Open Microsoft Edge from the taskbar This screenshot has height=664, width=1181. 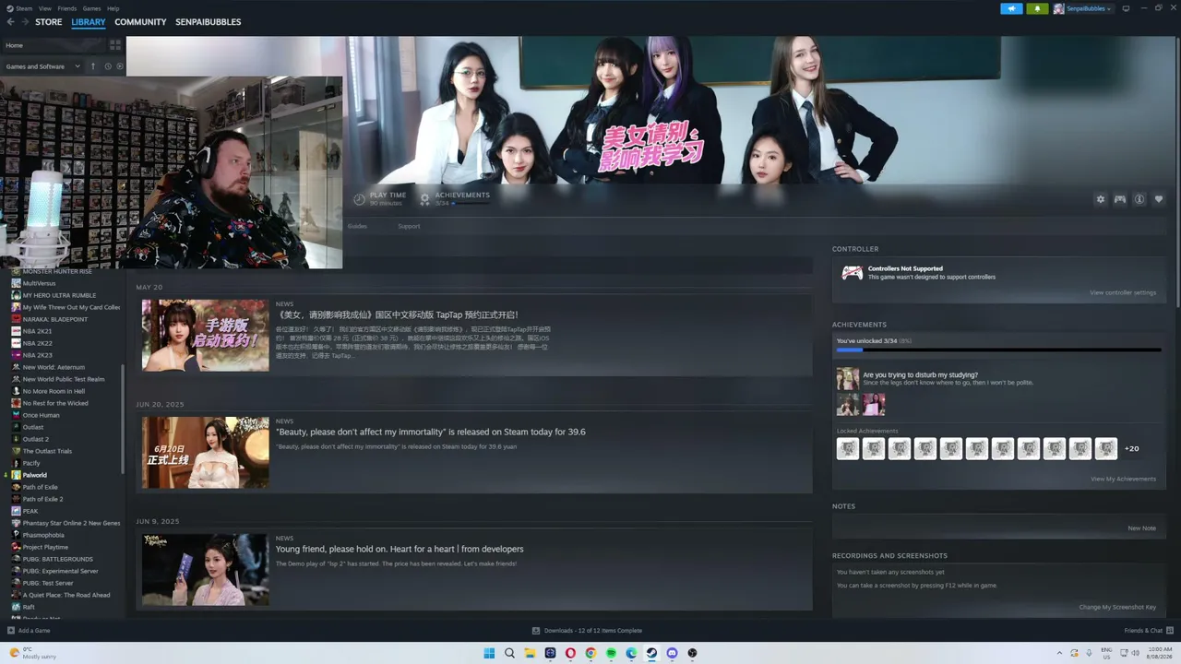coord(631,653)
